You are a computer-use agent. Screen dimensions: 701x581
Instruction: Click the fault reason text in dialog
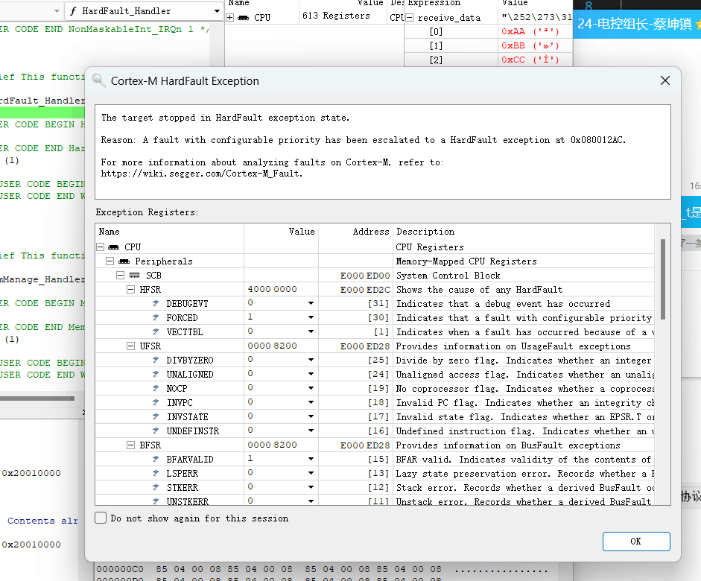click(363, 140)
